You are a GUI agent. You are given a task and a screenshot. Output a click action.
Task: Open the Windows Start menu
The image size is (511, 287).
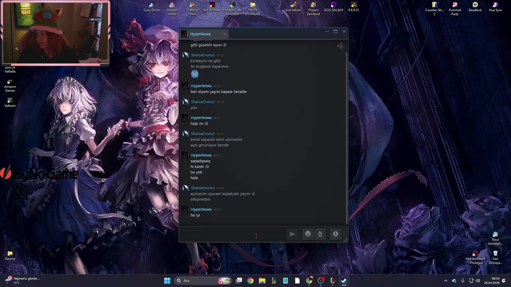[x=167, y=281]
